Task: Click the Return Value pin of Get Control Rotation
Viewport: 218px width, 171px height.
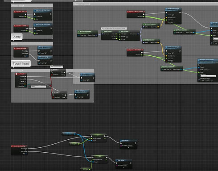Action: pos(96,35)
